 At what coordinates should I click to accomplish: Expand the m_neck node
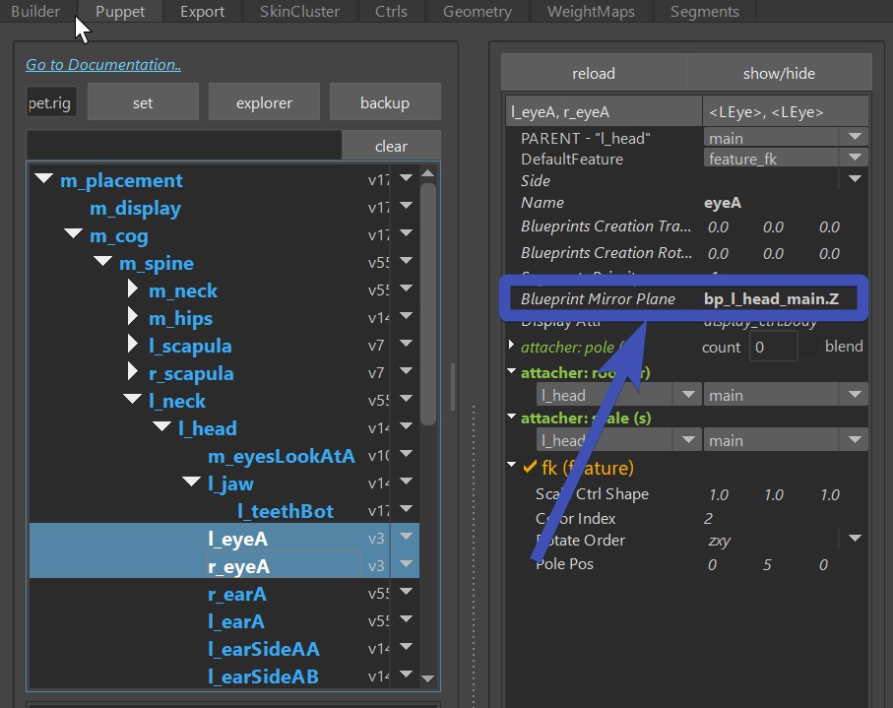tap(133, 290)
